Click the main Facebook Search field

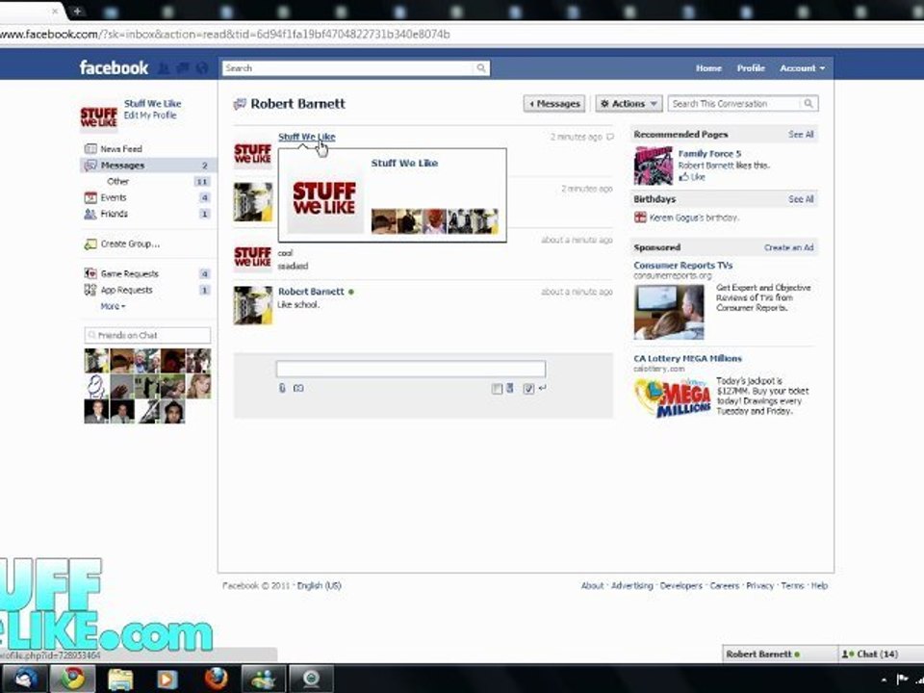coord(347,68)
